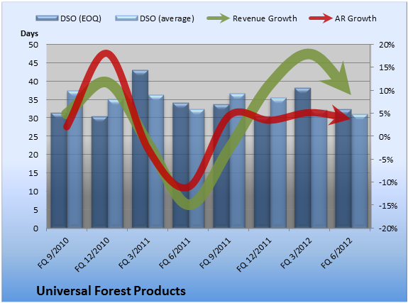Select the AR Growth legend label
Screen dimensions: 408x303
(355, 18)
